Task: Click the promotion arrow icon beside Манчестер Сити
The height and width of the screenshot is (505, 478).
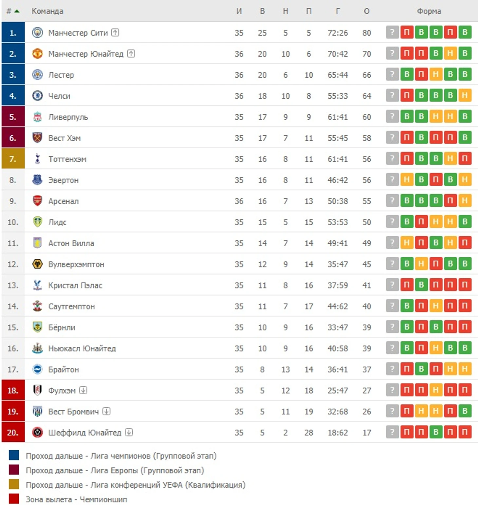Action: (x=115, y=32)
